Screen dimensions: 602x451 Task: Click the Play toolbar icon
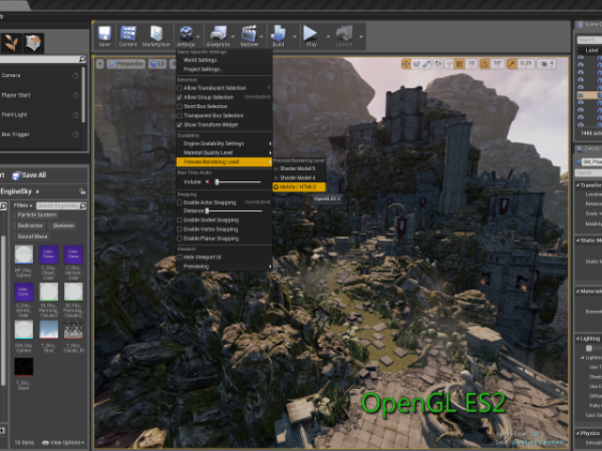click(310, 34)
